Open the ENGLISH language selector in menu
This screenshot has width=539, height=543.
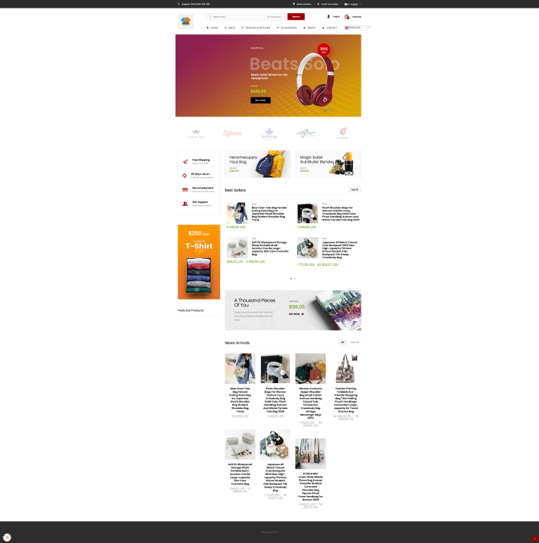click(357, 27)
